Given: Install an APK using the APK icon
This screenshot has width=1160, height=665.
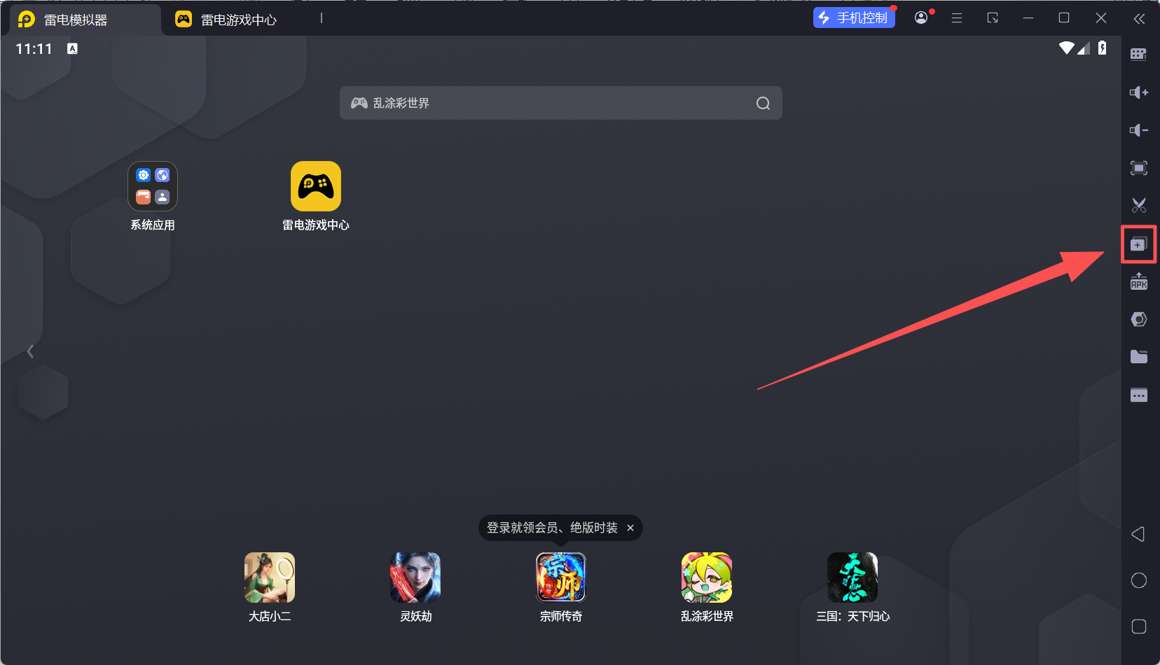Looking at the screenshot, I should point(1138,281).
